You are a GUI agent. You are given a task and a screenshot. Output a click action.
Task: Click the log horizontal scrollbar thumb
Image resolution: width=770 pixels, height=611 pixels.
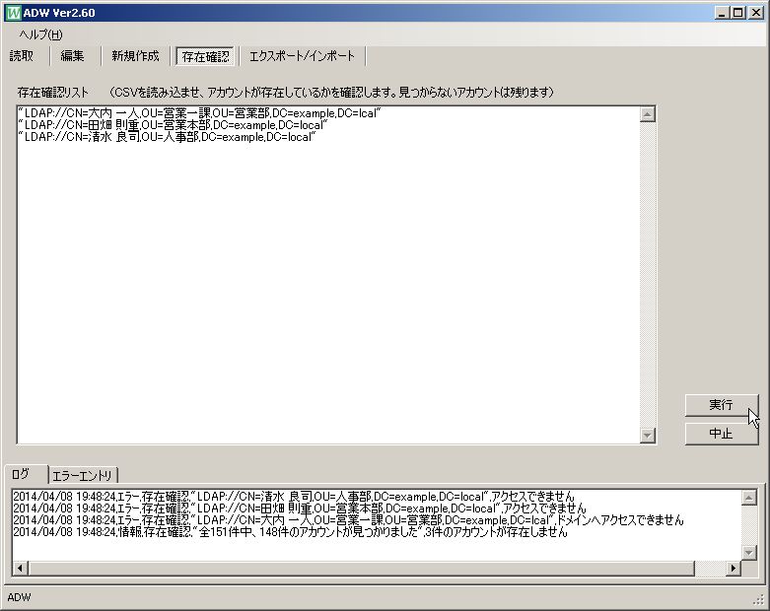(x=361, y=569)
